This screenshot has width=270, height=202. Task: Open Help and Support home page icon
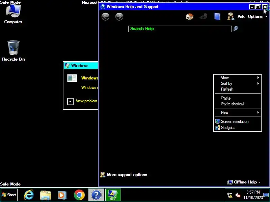click(189, 16)
